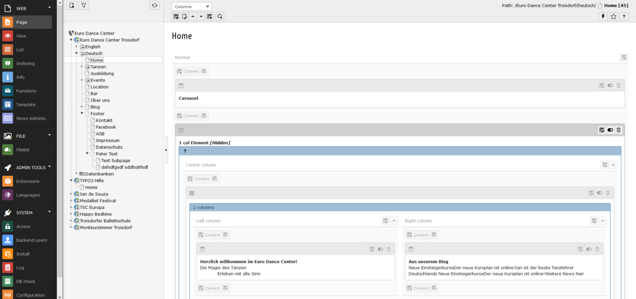The image size is (636, 299).
Task: Delete the Carousel content element
Action: coord(619,85)
